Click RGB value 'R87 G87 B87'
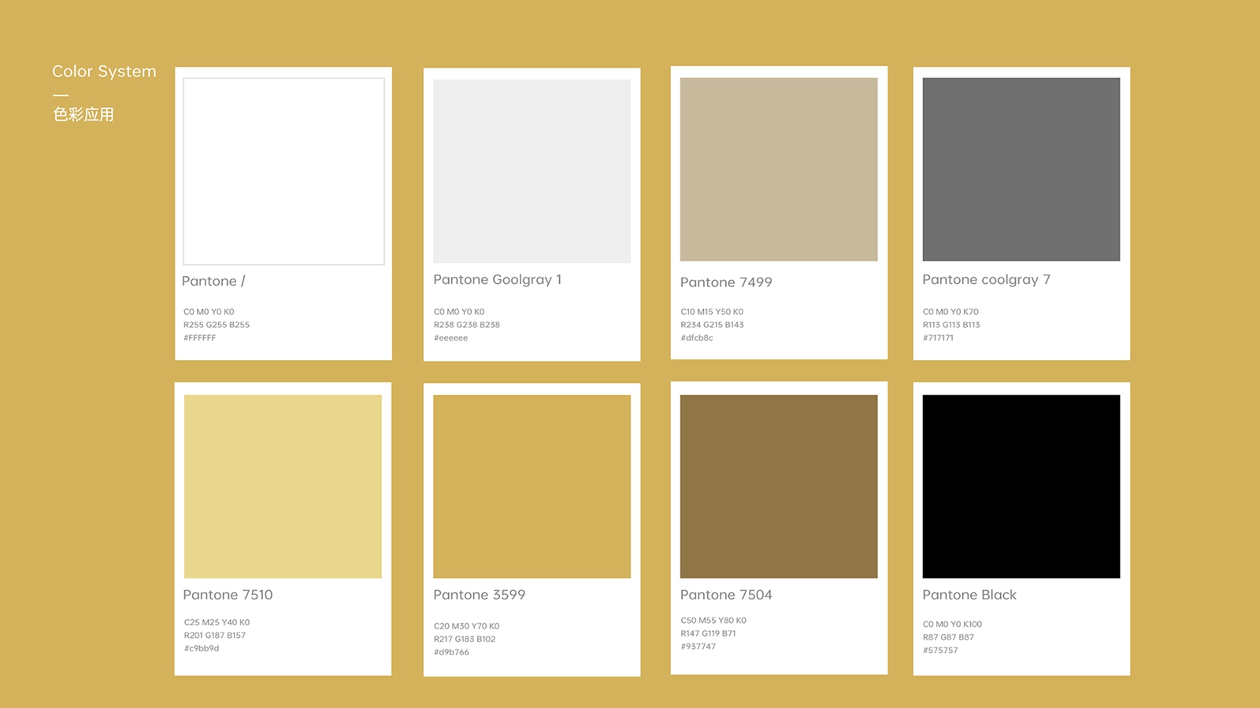Image resolution: width=1260 pixels, height=708 pixels. pos(948,637)
